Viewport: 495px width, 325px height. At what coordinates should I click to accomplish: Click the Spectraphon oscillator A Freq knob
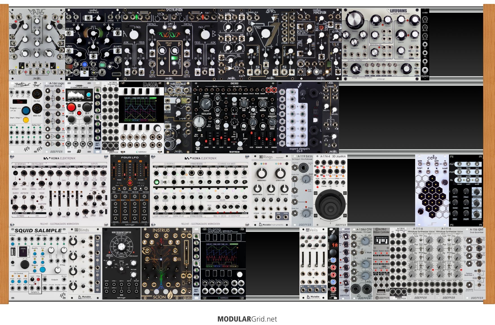[x=134, y=35]
